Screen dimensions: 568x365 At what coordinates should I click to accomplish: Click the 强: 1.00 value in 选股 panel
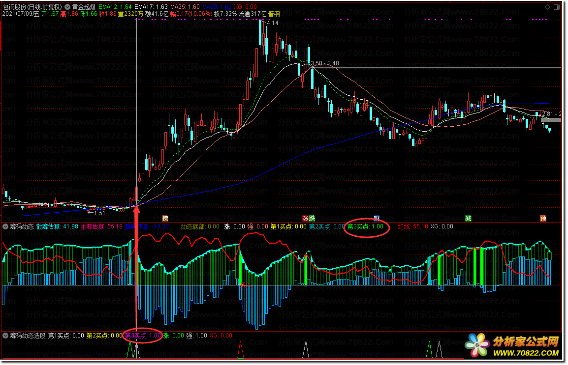click(197, 336)
